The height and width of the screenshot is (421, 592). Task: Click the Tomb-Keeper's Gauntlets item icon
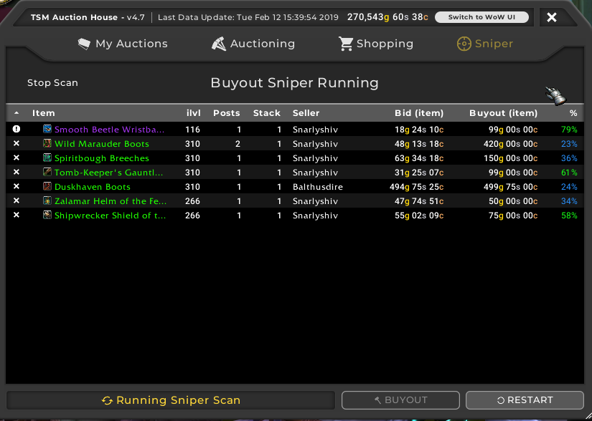point(47,173)
